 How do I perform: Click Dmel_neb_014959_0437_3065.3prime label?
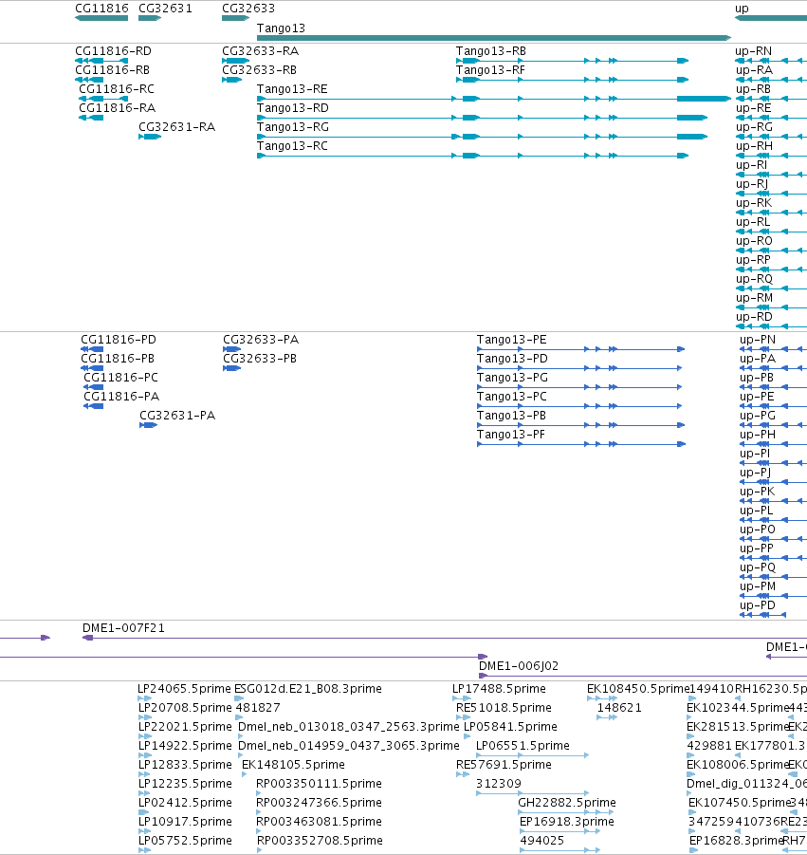point(349,746)
